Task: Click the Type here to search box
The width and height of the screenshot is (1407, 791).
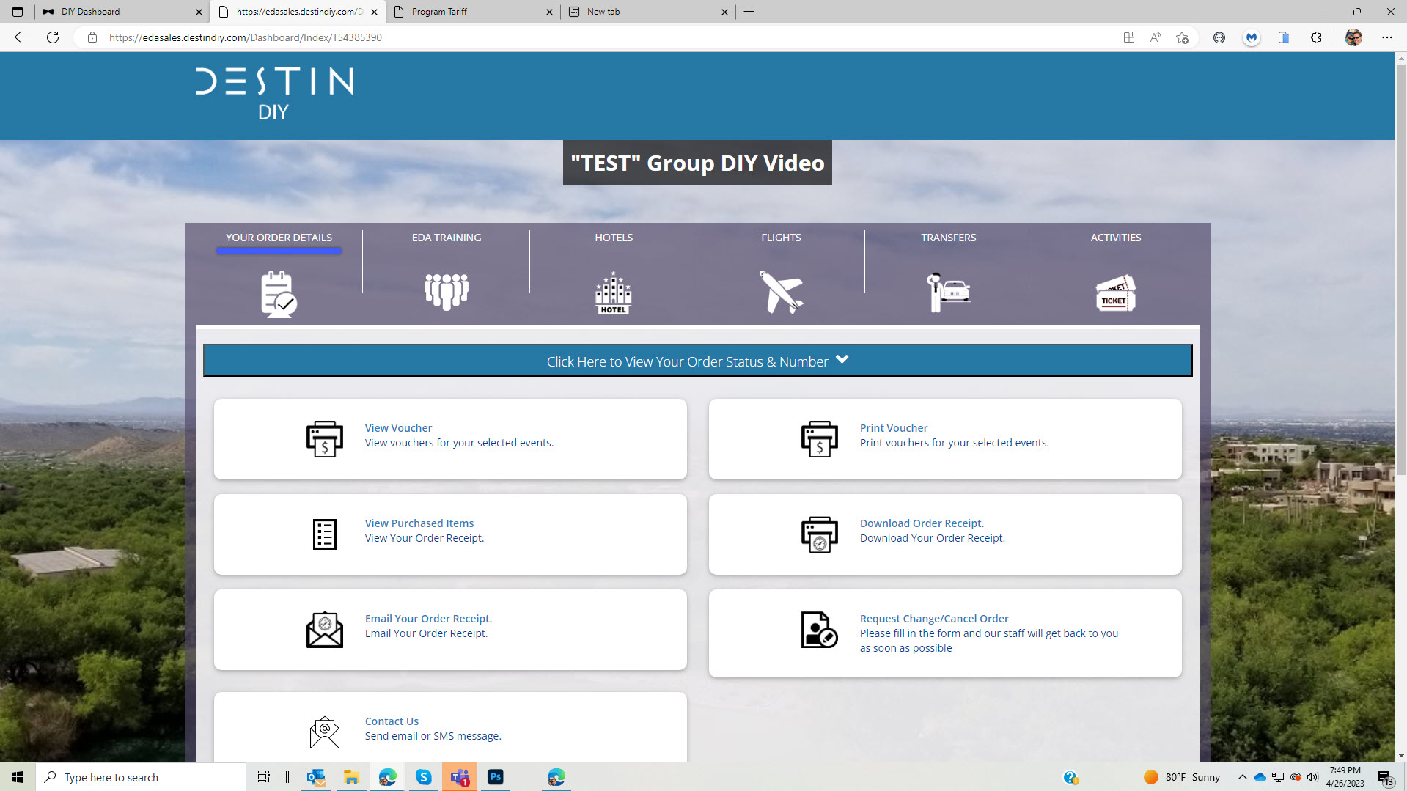Action: click(x=141, y=777)
